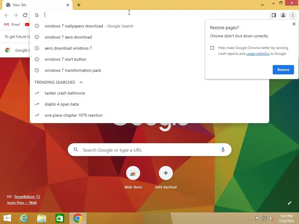Click the browser back arrow
The height and width of the screenshot is (224, 299).
click(x=6, y=15)
